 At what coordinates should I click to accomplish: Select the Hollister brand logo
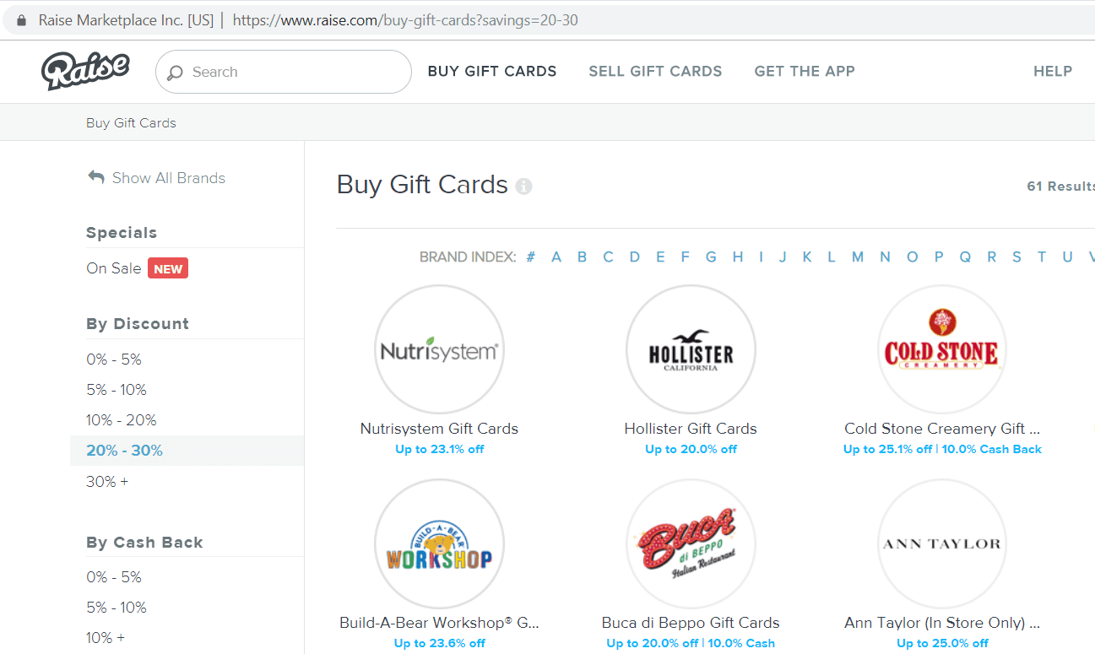click(x=691, y=349)
